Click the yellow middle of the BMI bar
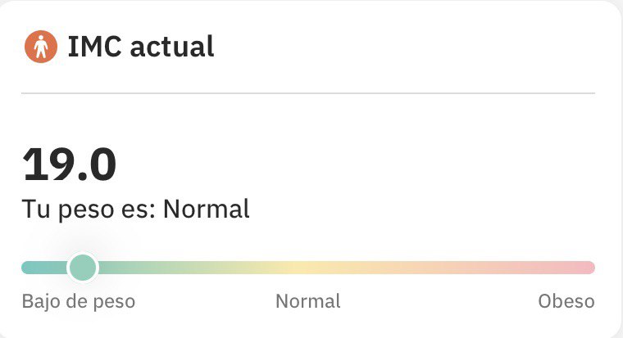 click(303, 268)
